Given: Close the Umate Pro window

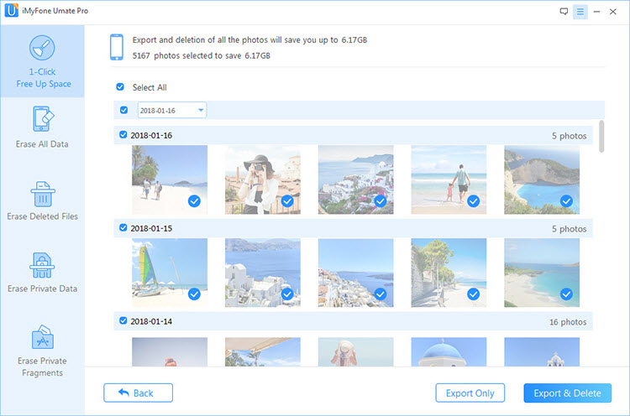Looking at the screenshot, I should pos(612,12).
